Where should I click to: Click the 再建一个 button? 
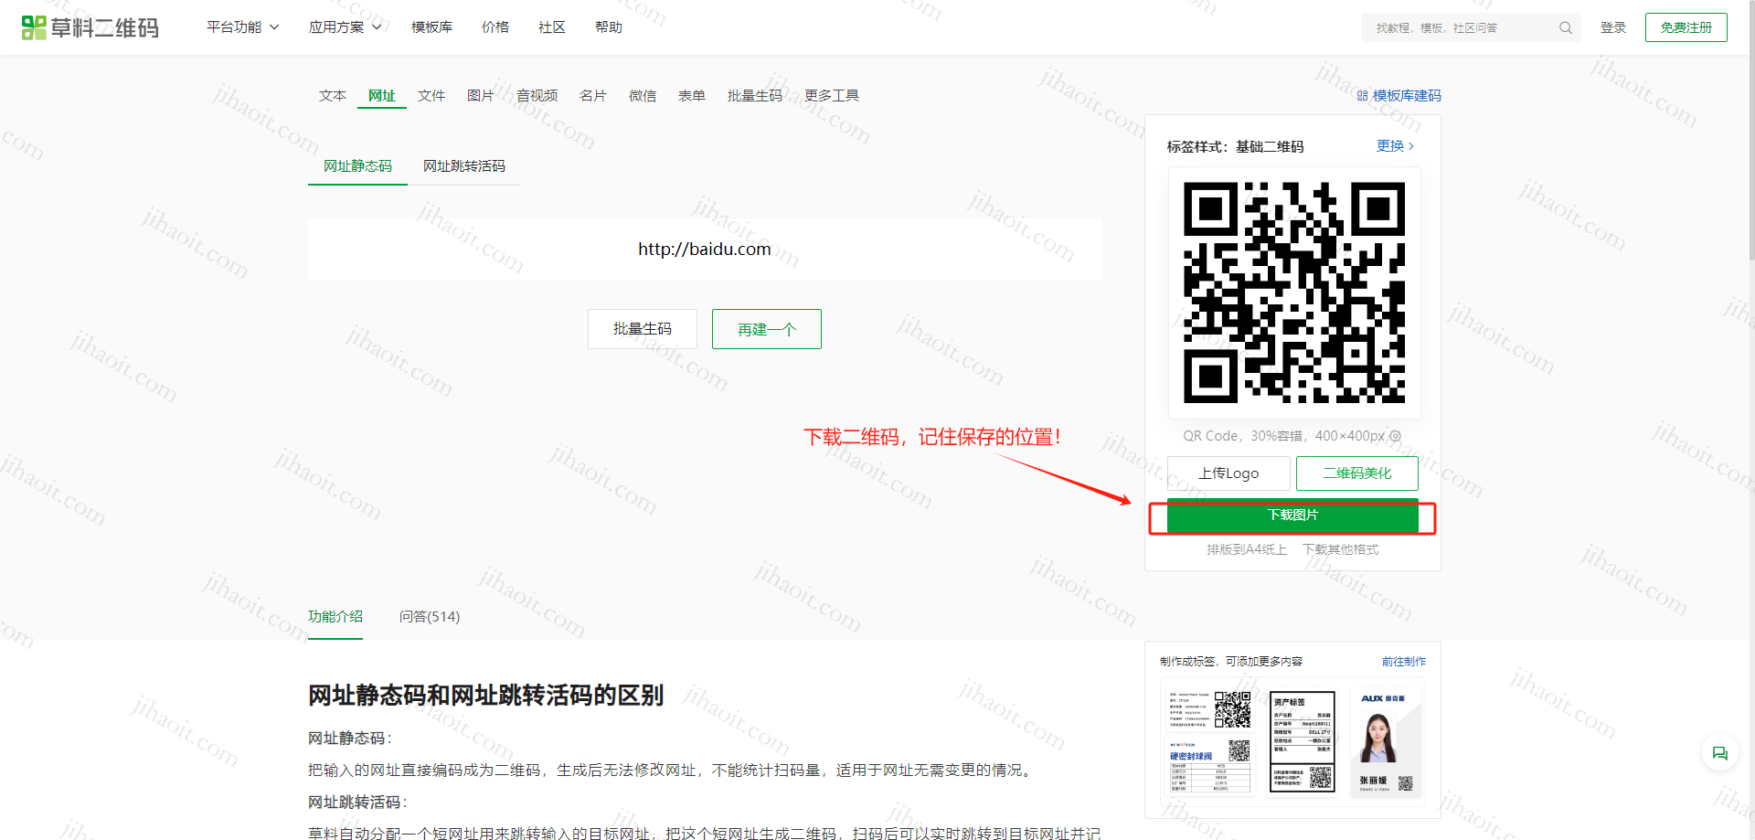pyautogui.click(x=767, y=329)
